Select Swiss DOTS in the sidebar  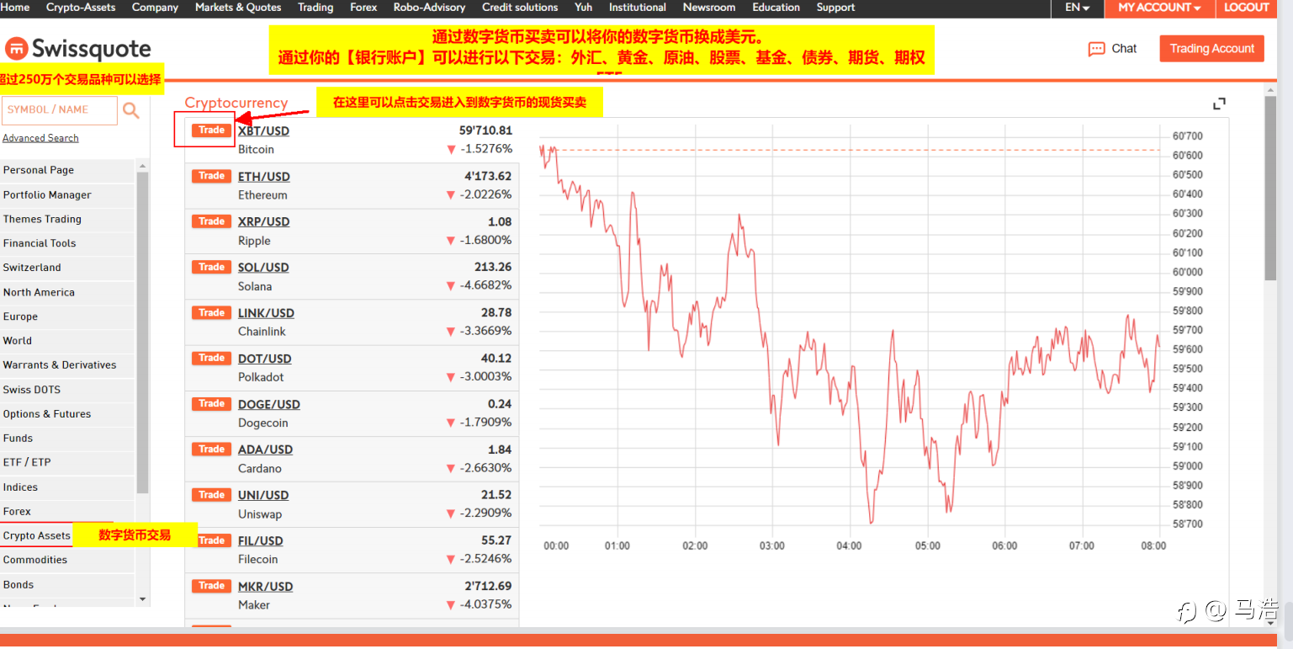coord(67,390)
